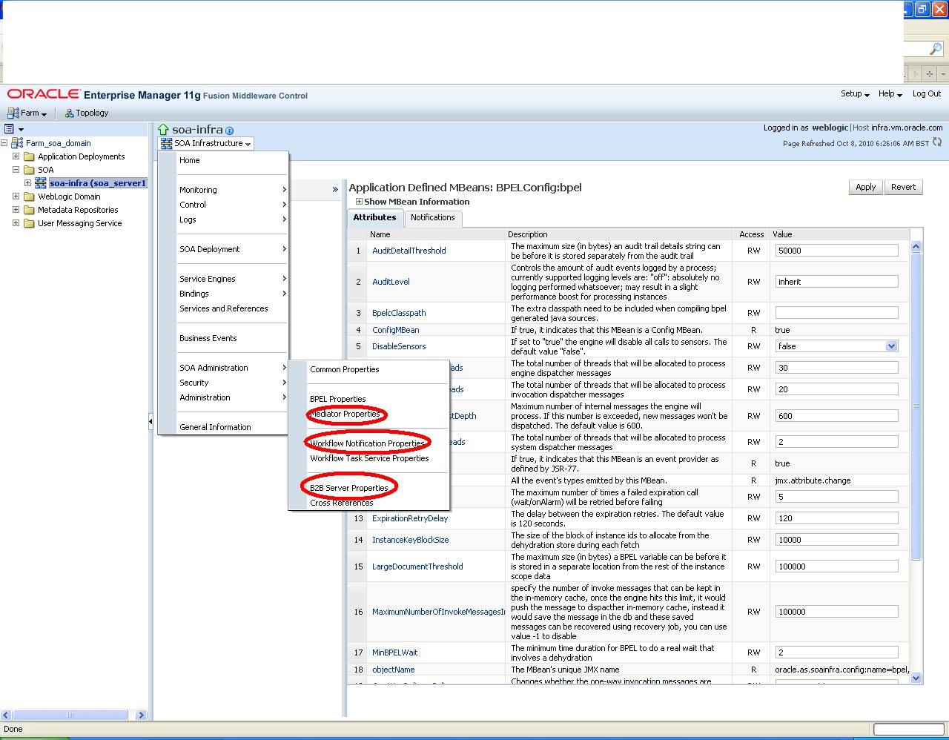Open the AuditDetailThreshold attribute link

point(409,251)
